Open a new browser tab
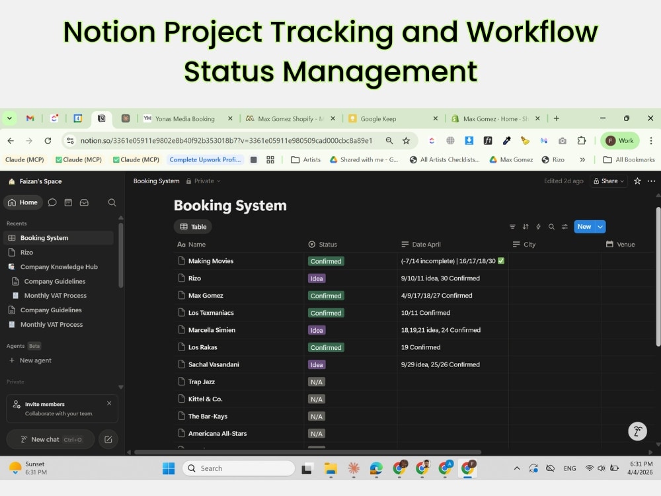The width and height of the screenshot is (661, 496). pyautogui.click(x=557, y=118)
